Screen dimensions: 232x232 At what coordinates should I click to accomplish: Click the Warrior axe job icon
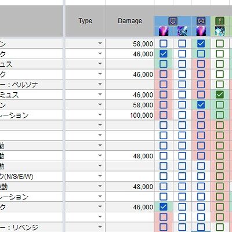[x=201, y=21]
